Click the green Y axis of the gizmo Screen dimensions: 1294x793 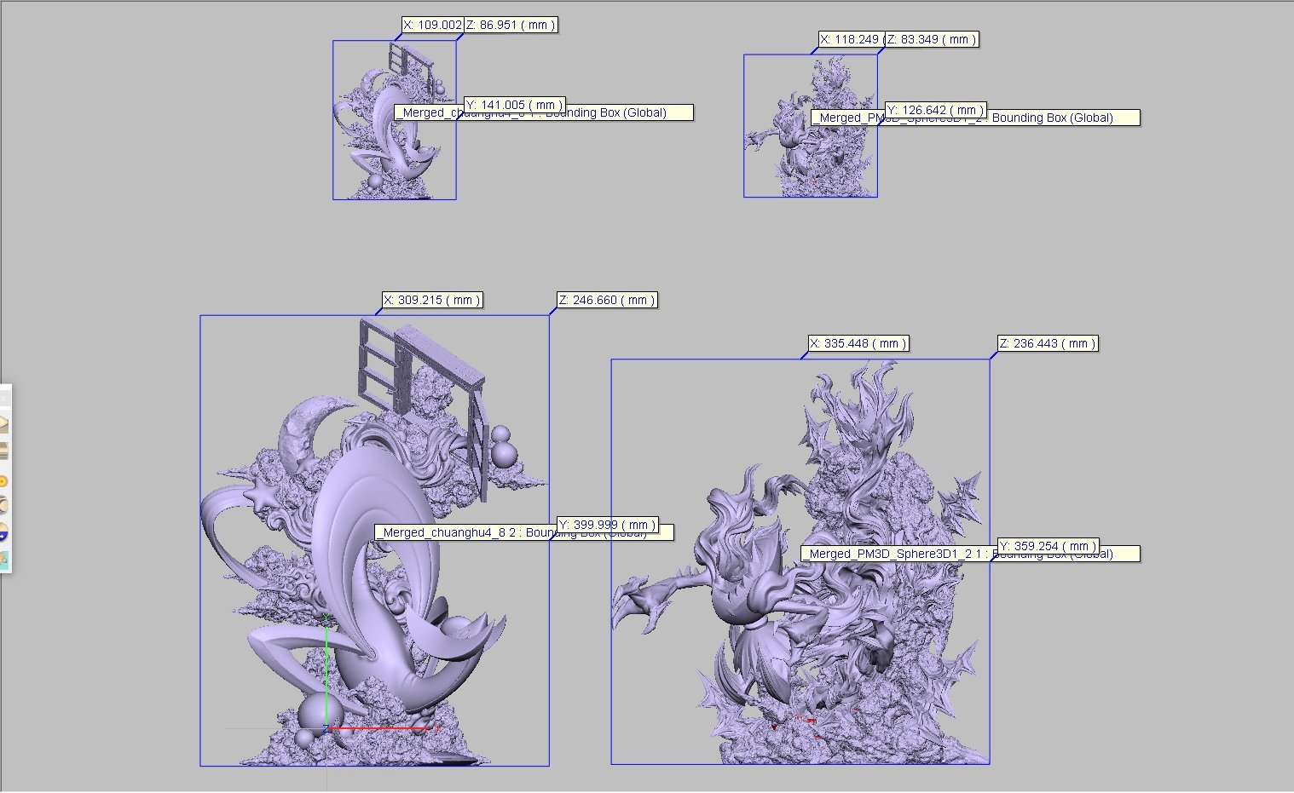click(x=326, y=673)
